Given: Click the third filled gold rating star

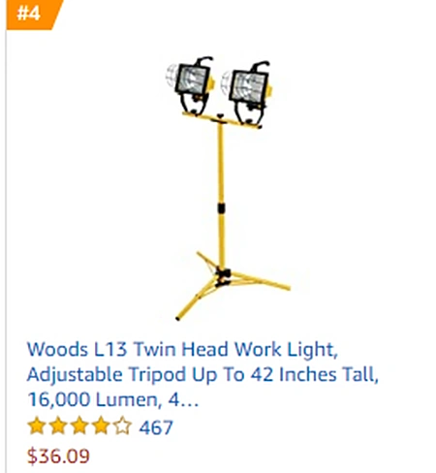Looking at the screenshot, I should pos(79,426).
